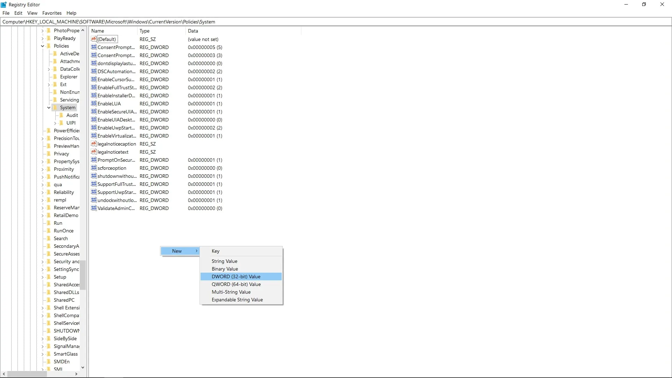Open the Favorites menu
This screenshot has height=378, width=672.
click(x=52, y=13)
